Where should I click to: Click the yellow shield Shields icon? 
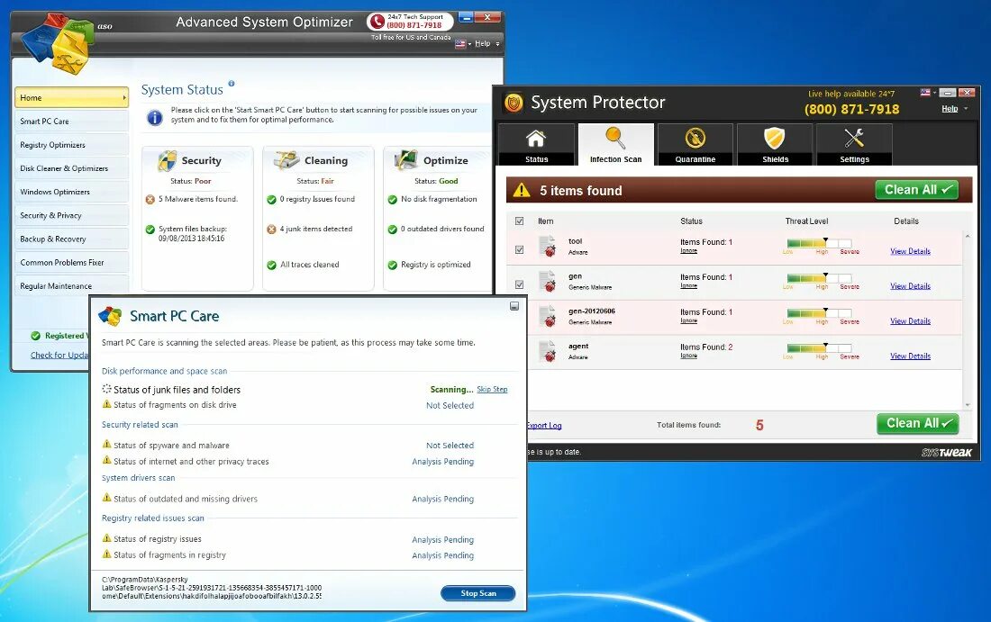click(774, 138)
